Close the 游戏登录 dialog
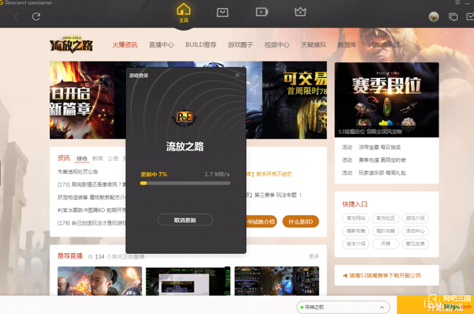The height and width of the screenshot is (314, 474). (x=237, y=75)
